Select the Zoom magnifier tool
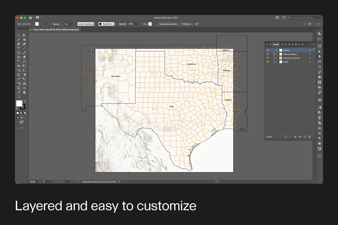Viewport: 338px width, 225px height. [x=19, y=96]
